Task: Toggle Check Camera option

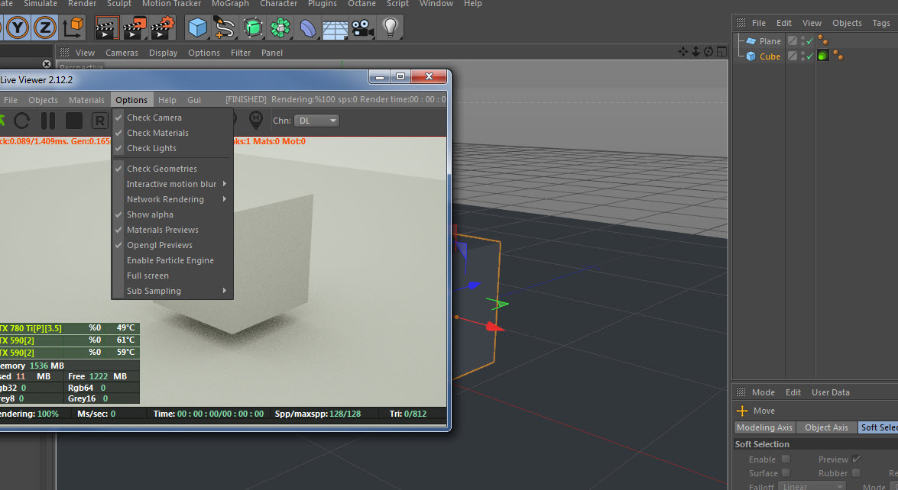Action: (173, 118)
